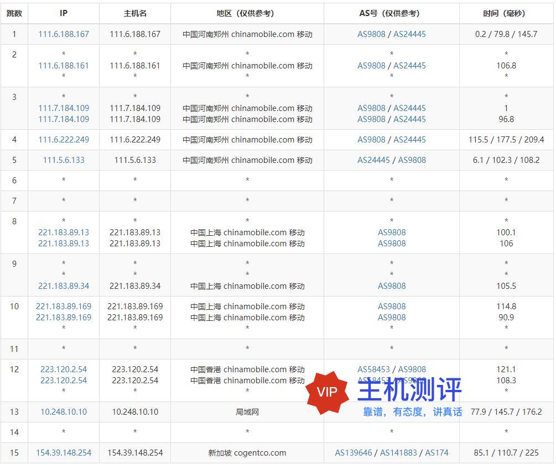
Task: Select time value 114.8 in hop 10
Action: 506,306
